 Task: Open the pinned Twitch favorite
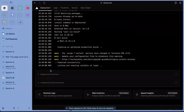12,15
